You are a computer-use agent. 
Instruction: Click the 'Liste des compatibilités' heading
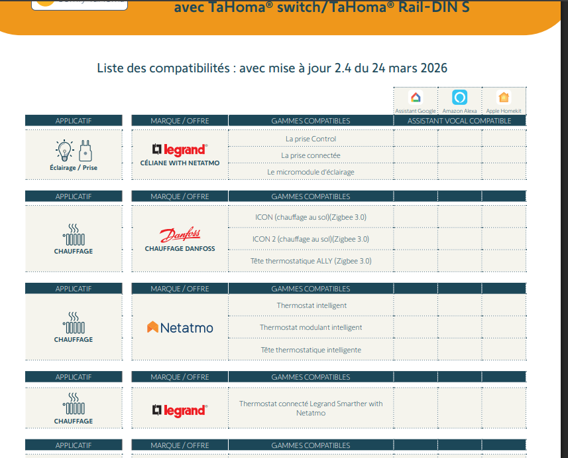272,68
